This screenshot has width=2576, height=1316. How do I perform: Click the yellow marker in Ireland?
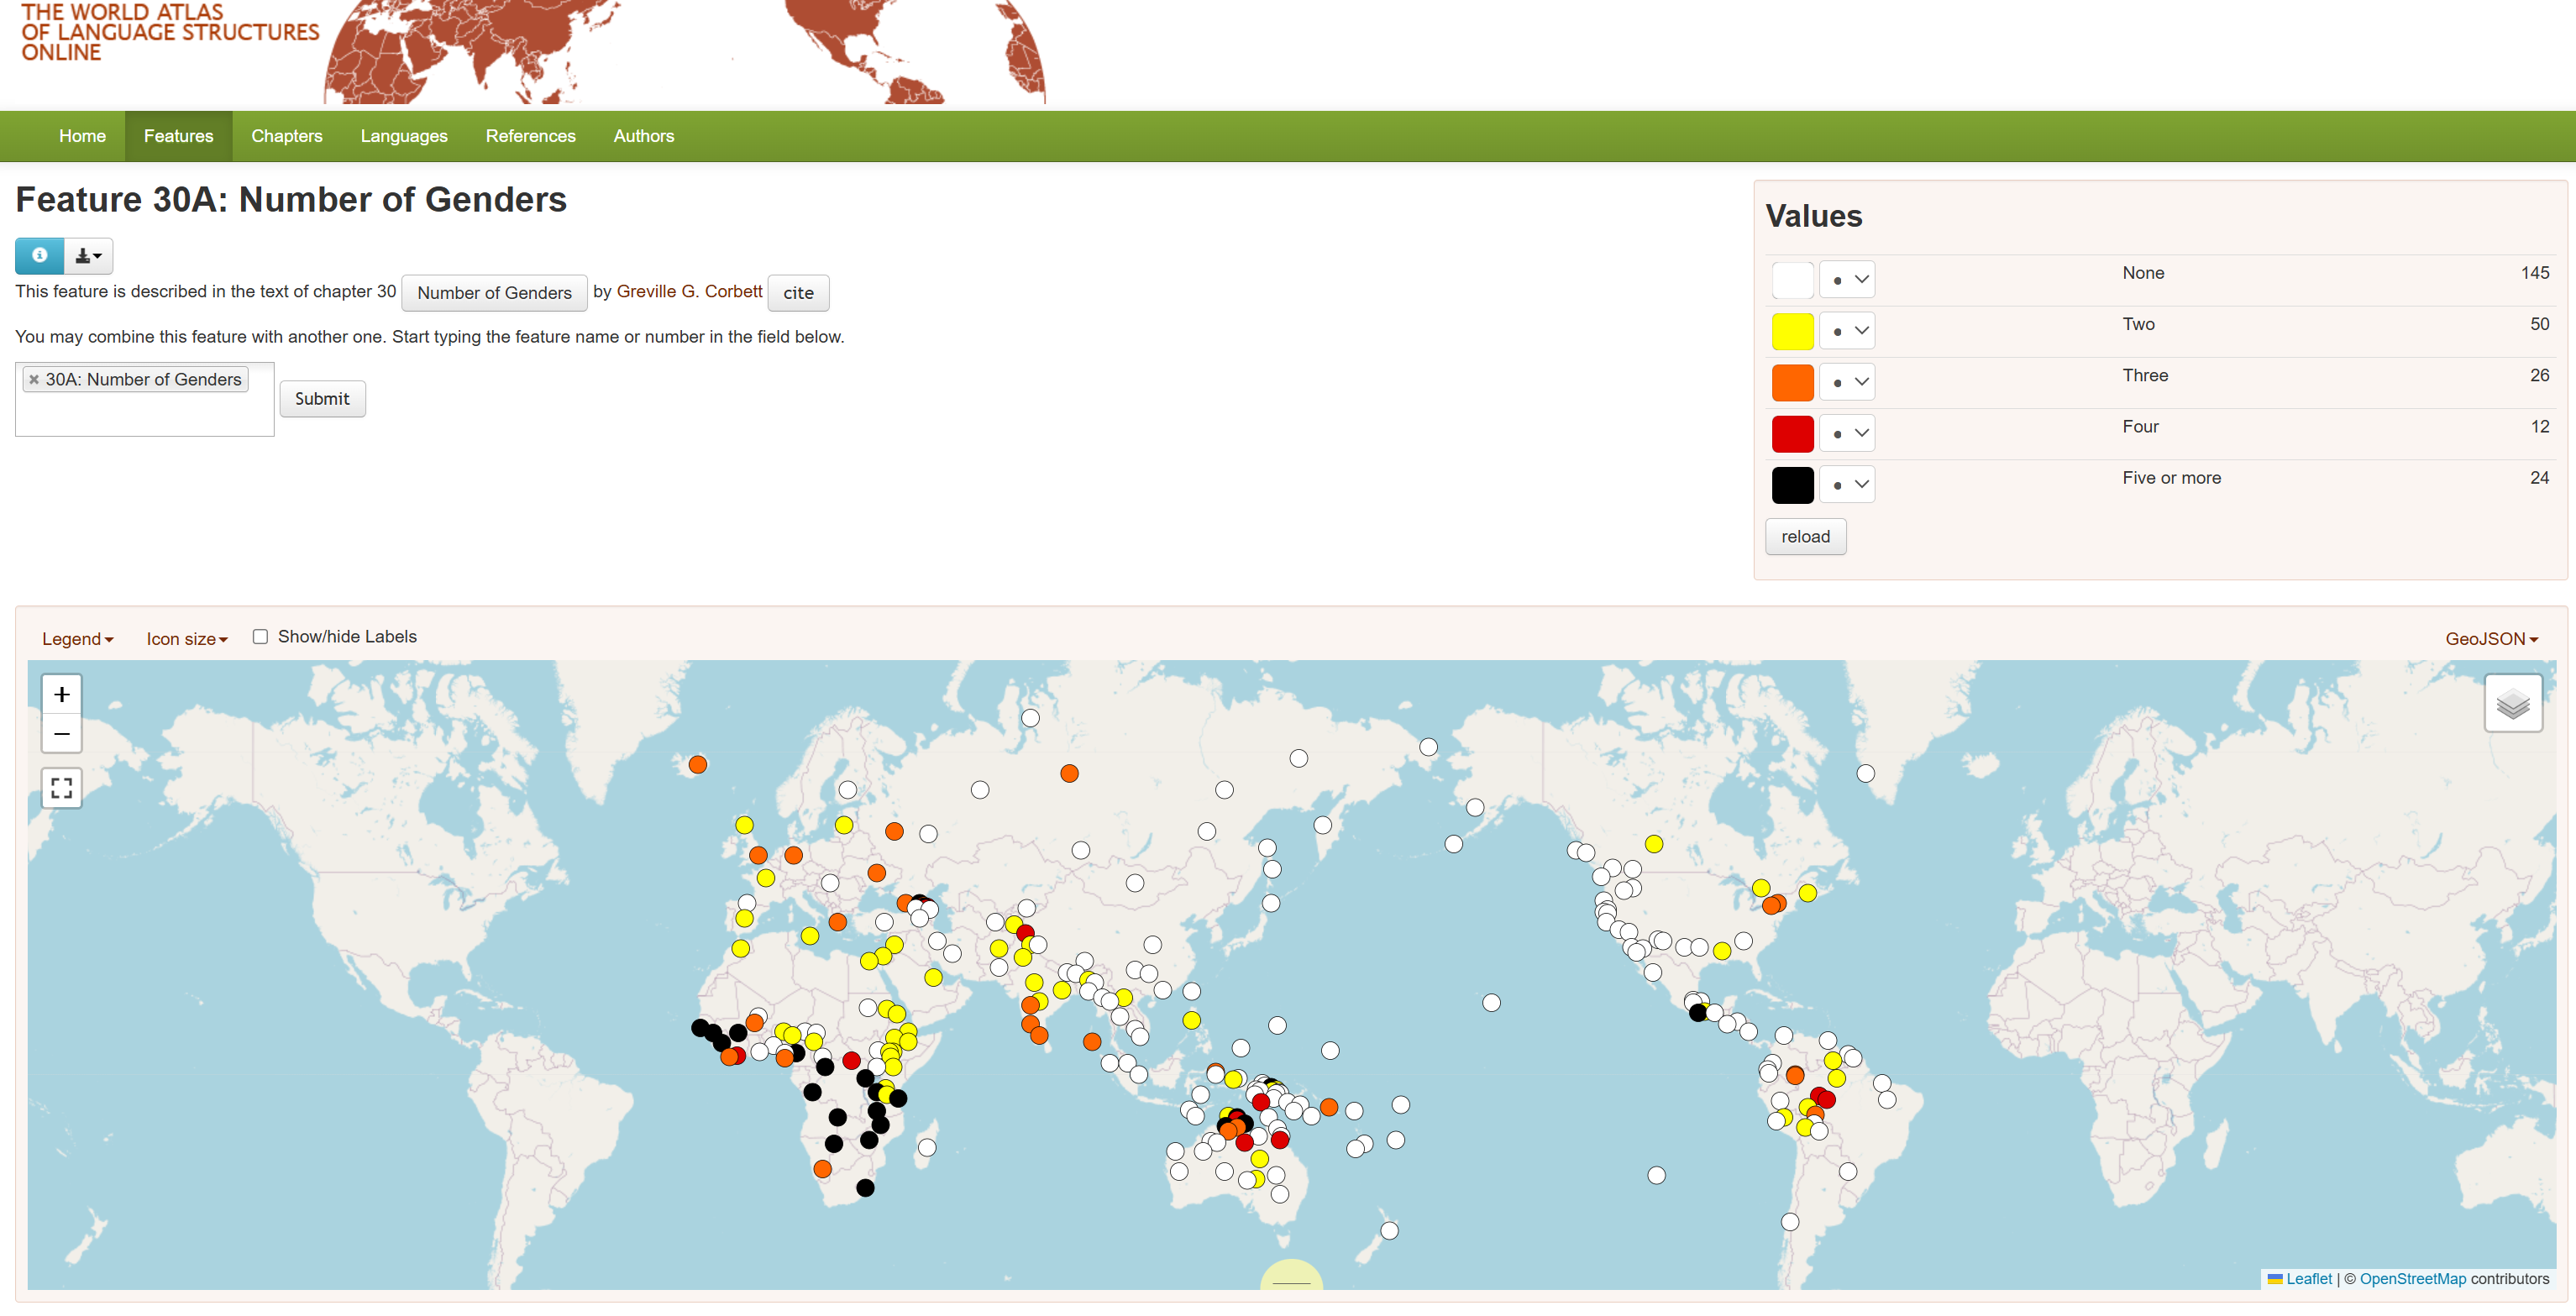pyautogui.click(x=744, y=825)
